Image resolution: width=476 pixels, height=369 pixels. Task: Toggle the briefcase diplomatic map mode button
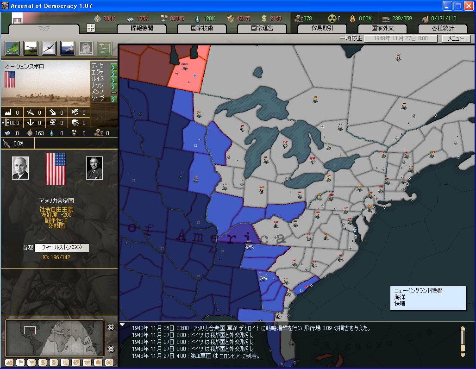click(x=98, y=363)
